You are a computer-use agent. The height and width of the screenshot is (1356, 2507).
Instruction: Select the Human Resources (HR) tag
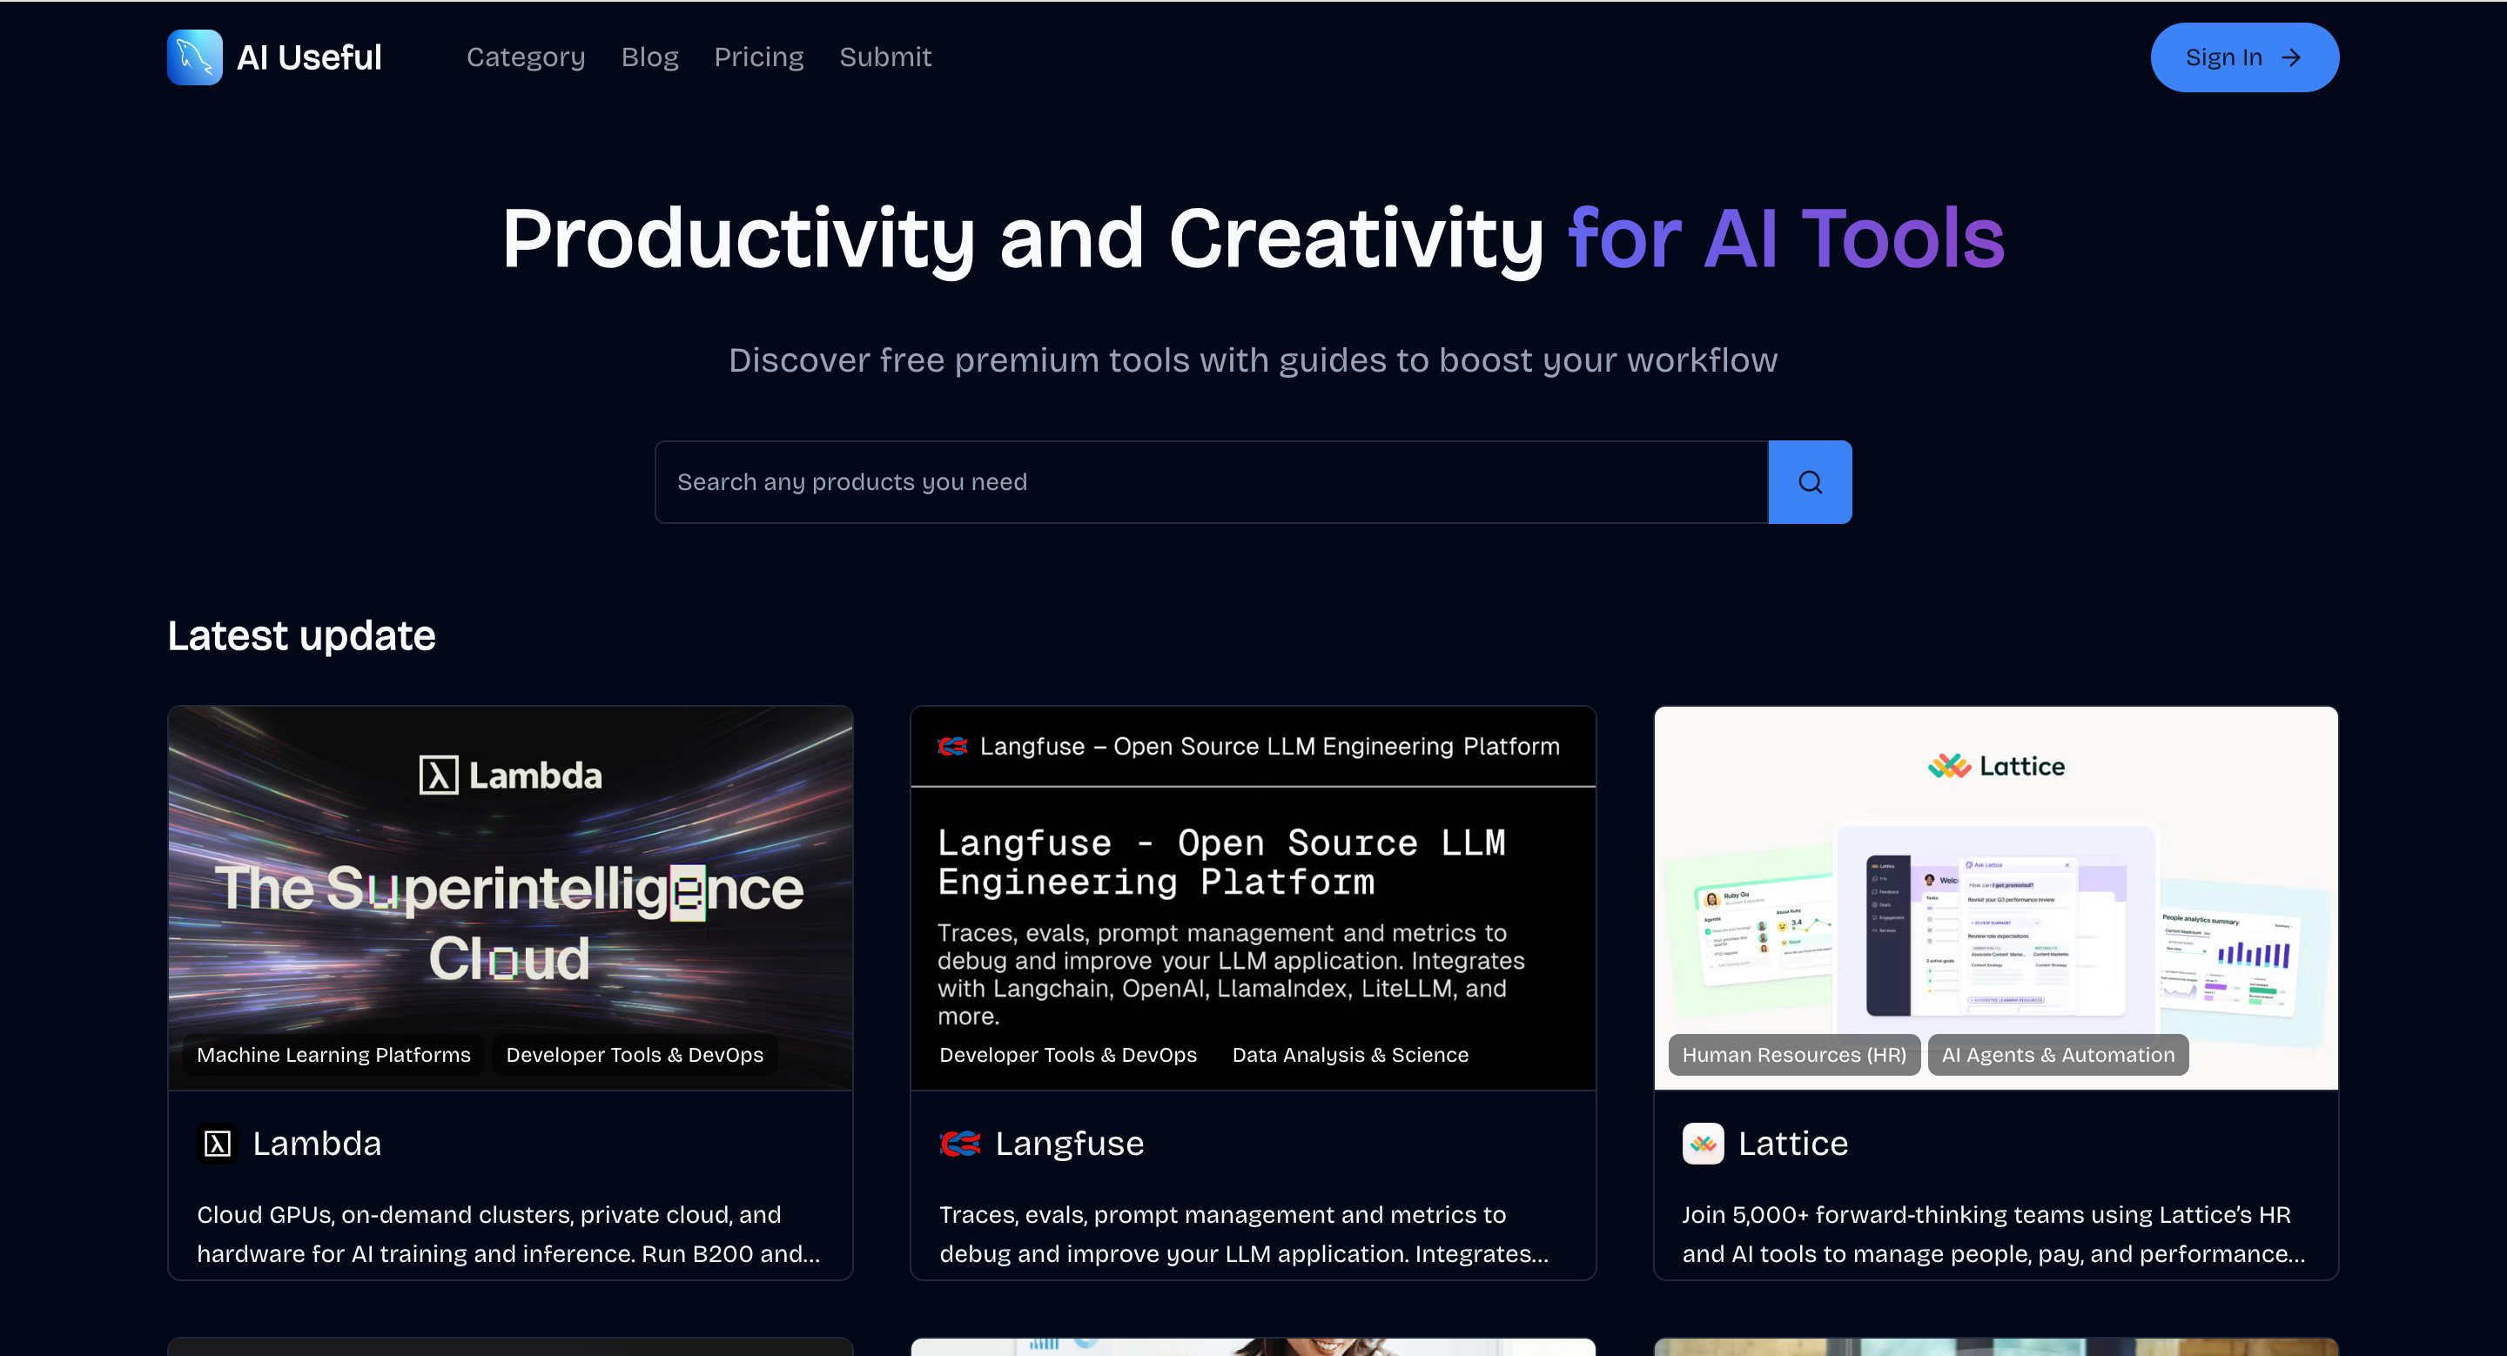click(1795, 1055)
